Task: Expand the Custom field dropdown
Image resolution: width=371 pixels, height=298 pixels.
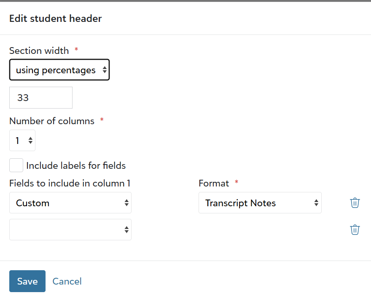Action: (70, 203)
